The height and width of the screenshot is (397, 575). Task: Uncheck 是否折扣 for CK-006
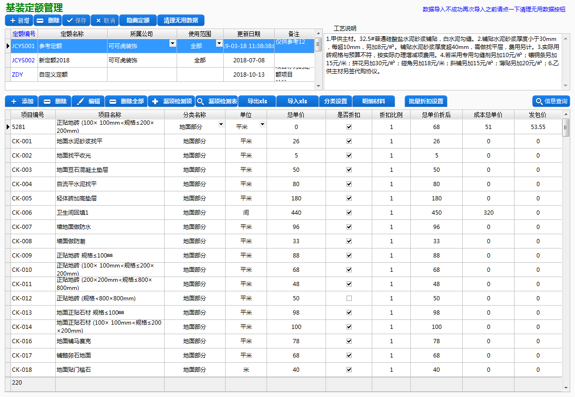tap(349, 213)
